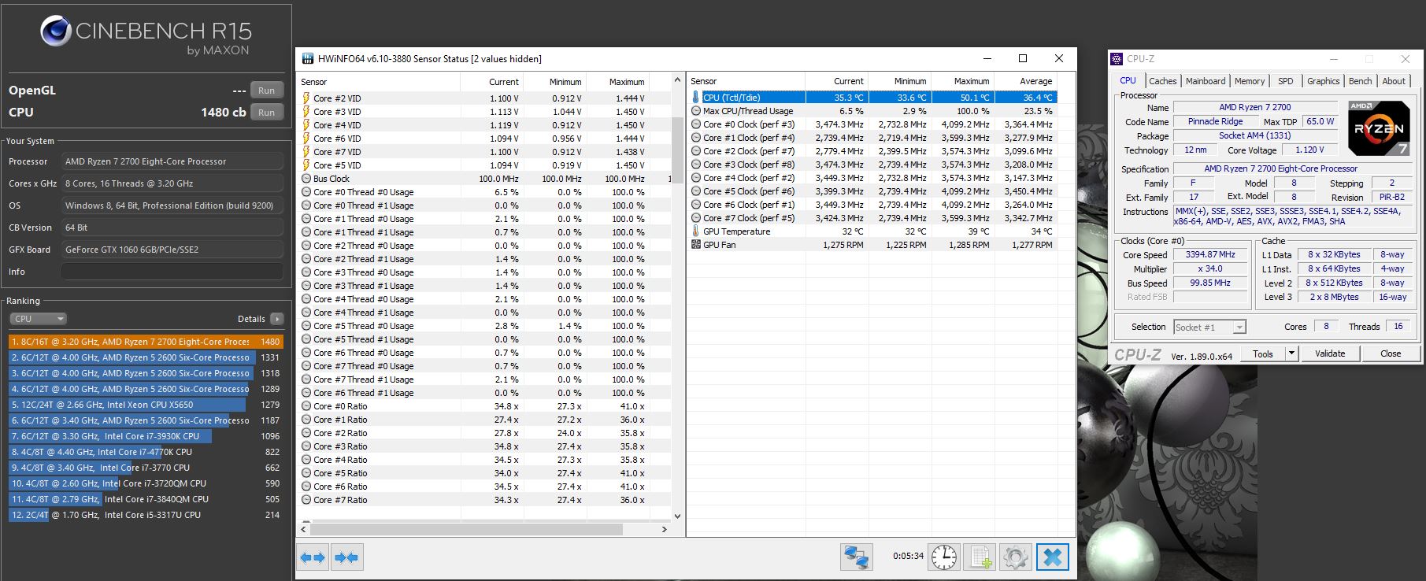The width and height of the screenshot is (1426, 581).
Task: Open HWiNFO remote network monitors icon
Action: click(856, 557)
